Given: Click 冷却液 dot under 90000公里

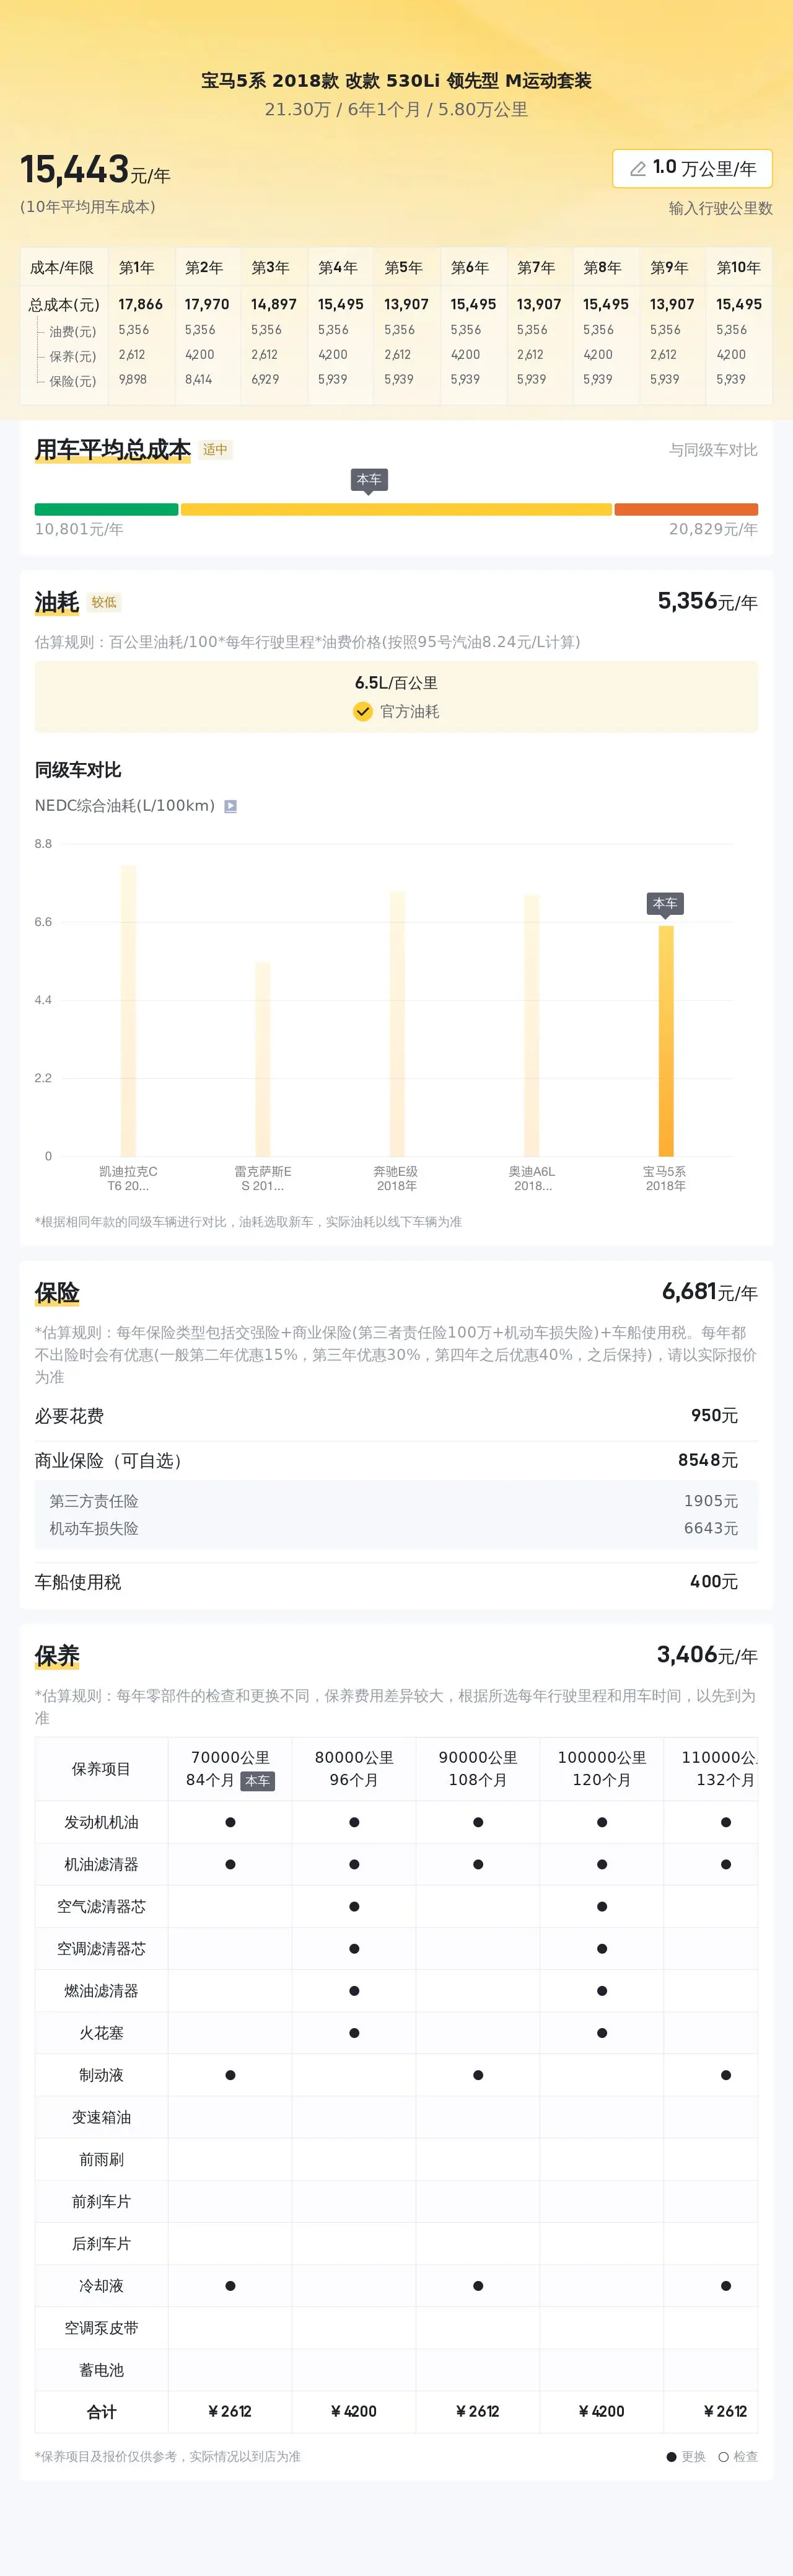Looking at the screenshot, I should point(478,2286).
